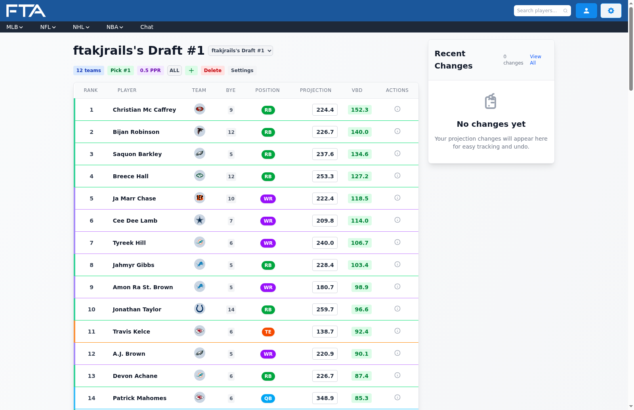Open the info icon for Travis Kelce
The image size is (634, 410).
click(x=397, y=331)
